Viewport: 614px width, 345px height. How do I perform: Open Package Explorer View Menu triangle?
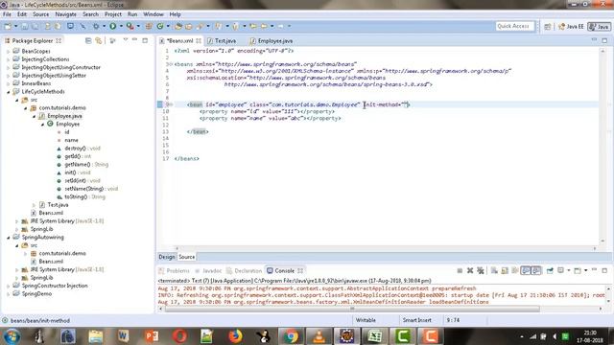tap(126, 40)
